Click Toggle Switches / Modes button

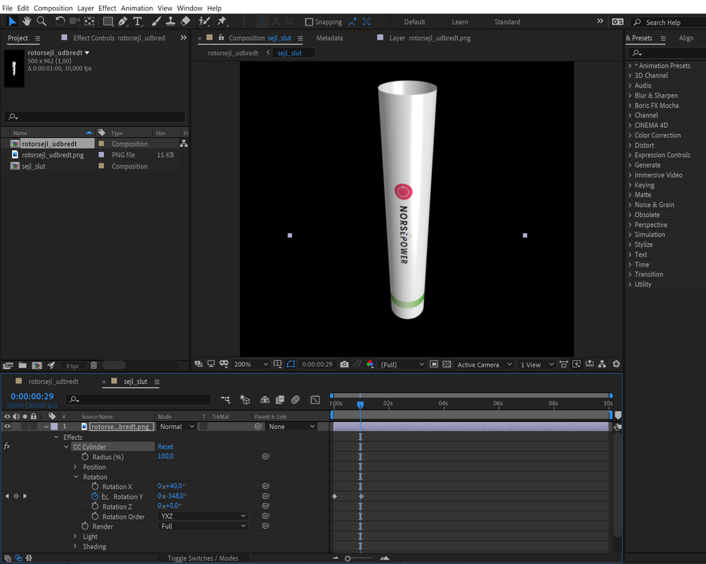click(204, 558)
